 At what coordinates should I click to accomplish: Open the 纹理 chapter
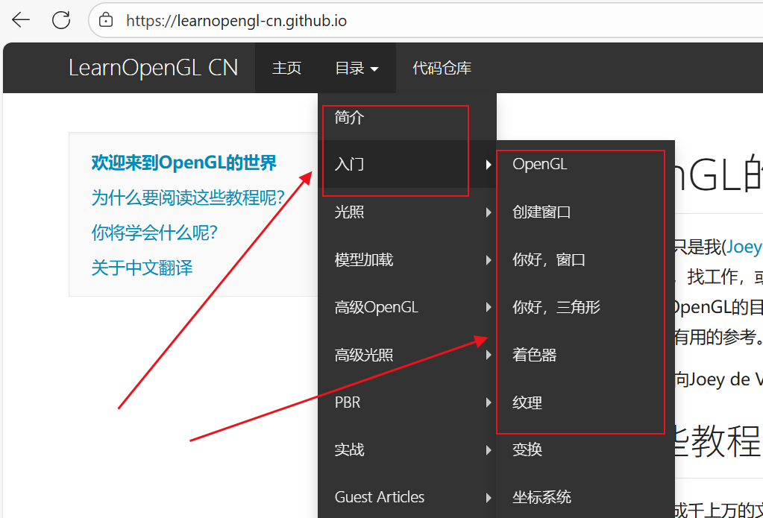pyautogui.click(x=585, y=402)
